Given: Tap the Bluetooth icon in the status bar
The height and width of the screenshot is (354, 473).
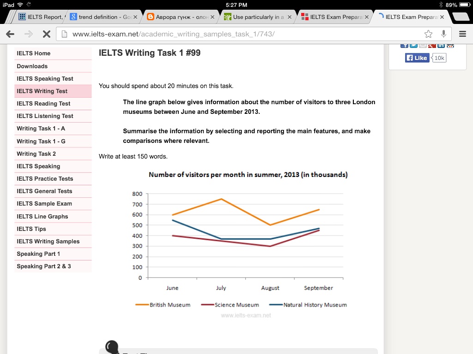Looking at the screenshot, I should pos(441,5).
